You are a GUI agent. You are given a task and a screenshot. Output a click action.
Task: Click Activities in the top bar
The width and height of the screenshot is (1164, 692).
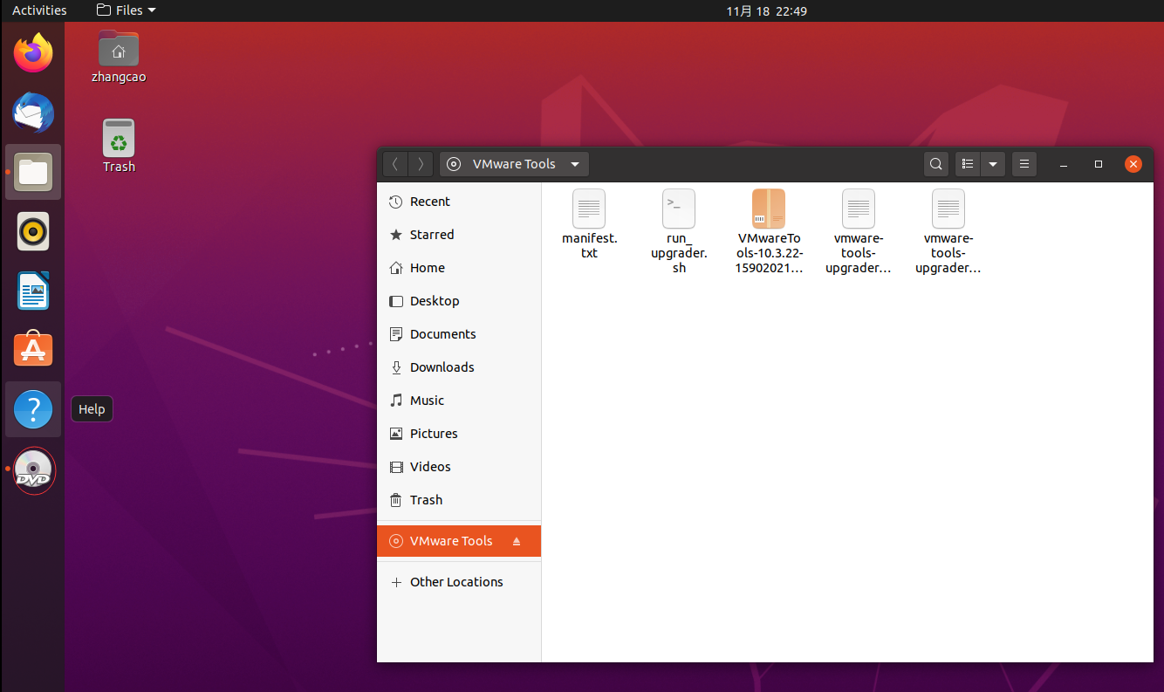coord(39,10)
